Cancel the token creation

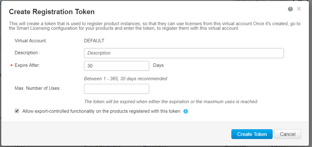[288, 134]
